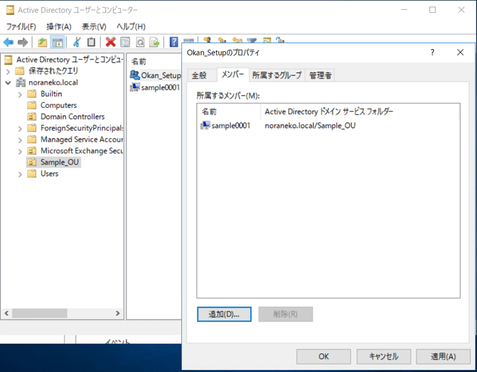Viewport: 477px width, 372px height.
Task: Click the noraneko.local domain icon
Action: (21, 82)
